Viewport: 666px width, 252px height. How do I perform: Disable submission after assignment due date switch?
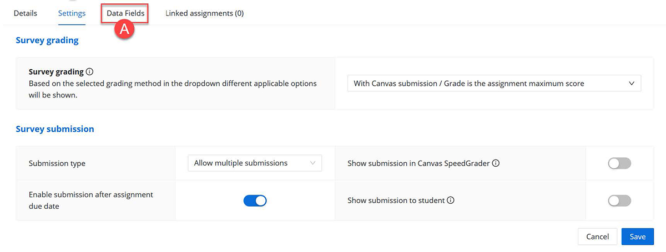255,200
